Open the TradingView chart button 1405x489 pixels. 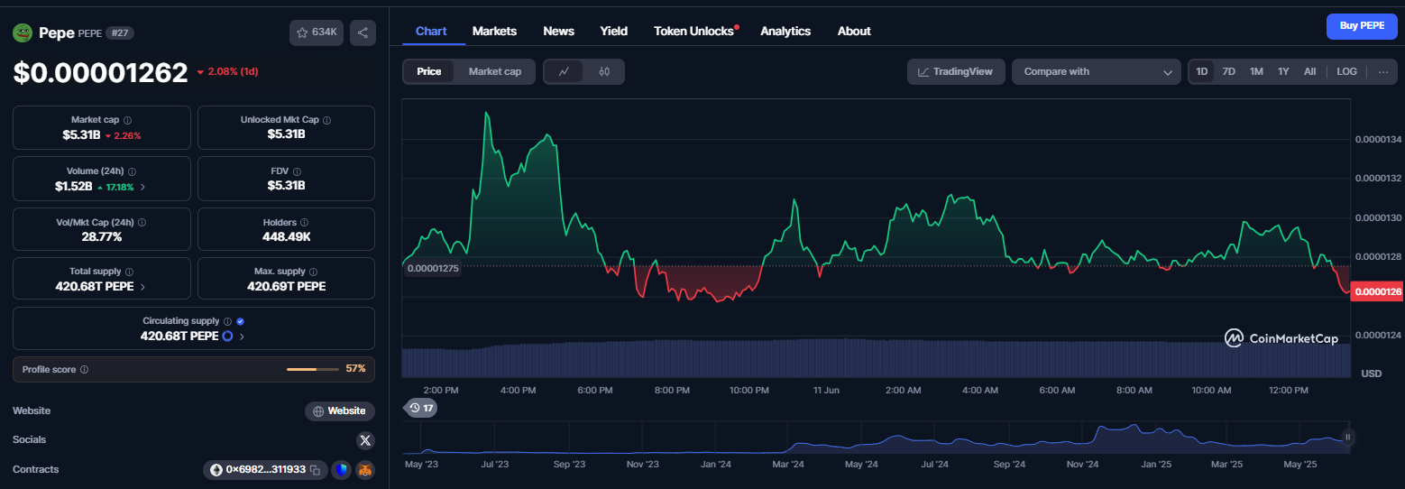tap(956, 71)
